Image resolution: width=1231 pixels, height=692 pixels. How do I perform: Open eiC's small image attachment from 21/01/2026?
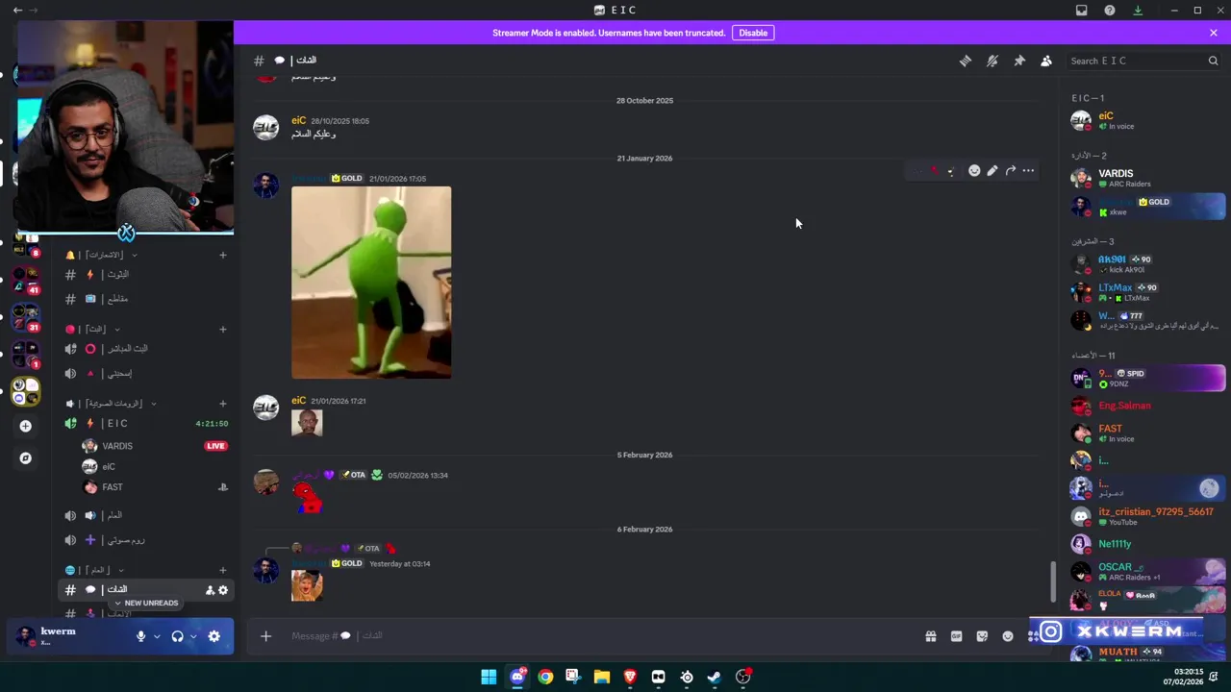[x=307, y=423]
